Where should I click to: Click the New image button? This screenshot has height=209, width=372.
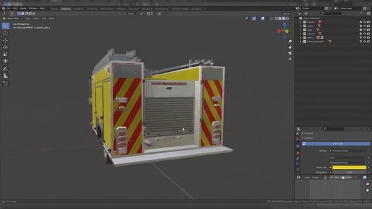(x=335, y=178)
